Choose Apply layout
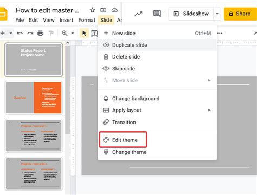 tap(157, 110)
